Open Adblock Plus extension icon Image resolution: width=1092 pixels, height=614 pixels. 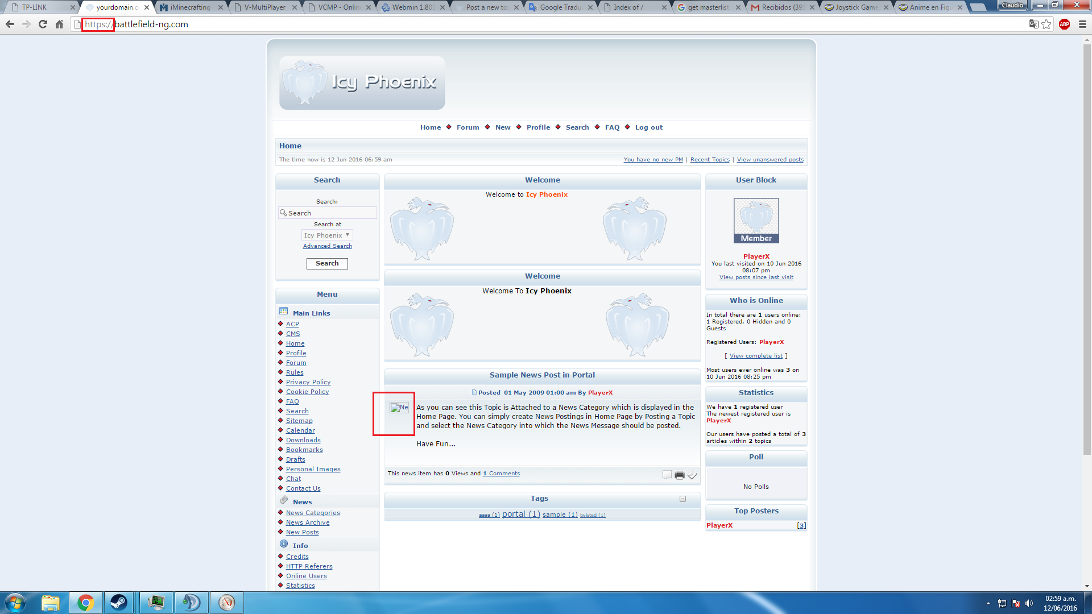[1064, 24]
